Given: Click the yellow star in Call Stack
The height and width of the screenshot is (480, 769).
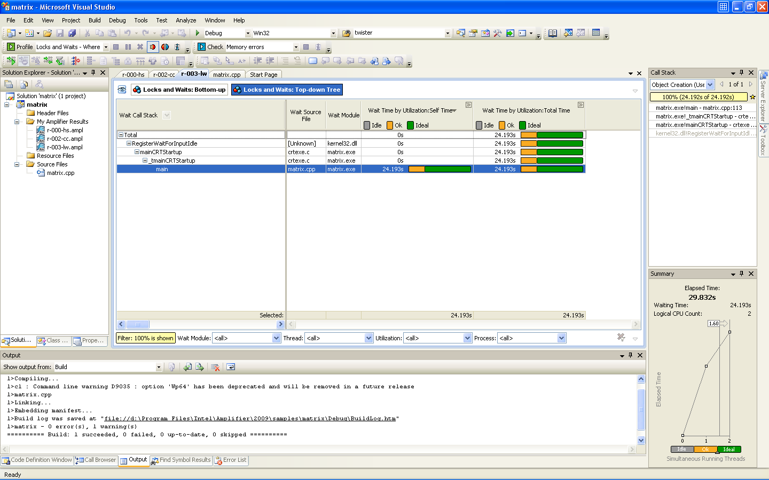Looking at the screenshot, I should point(752,97).
